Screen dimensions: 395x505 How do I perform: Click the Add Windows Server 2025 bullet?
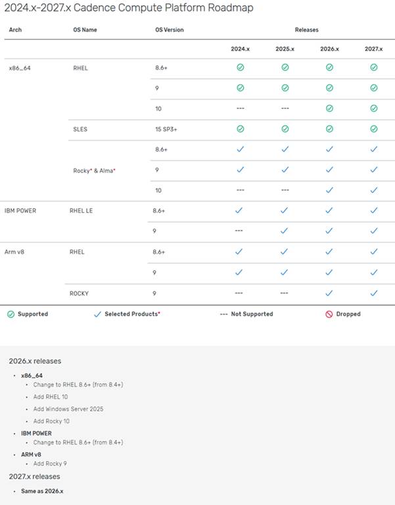tap(68, 409)
